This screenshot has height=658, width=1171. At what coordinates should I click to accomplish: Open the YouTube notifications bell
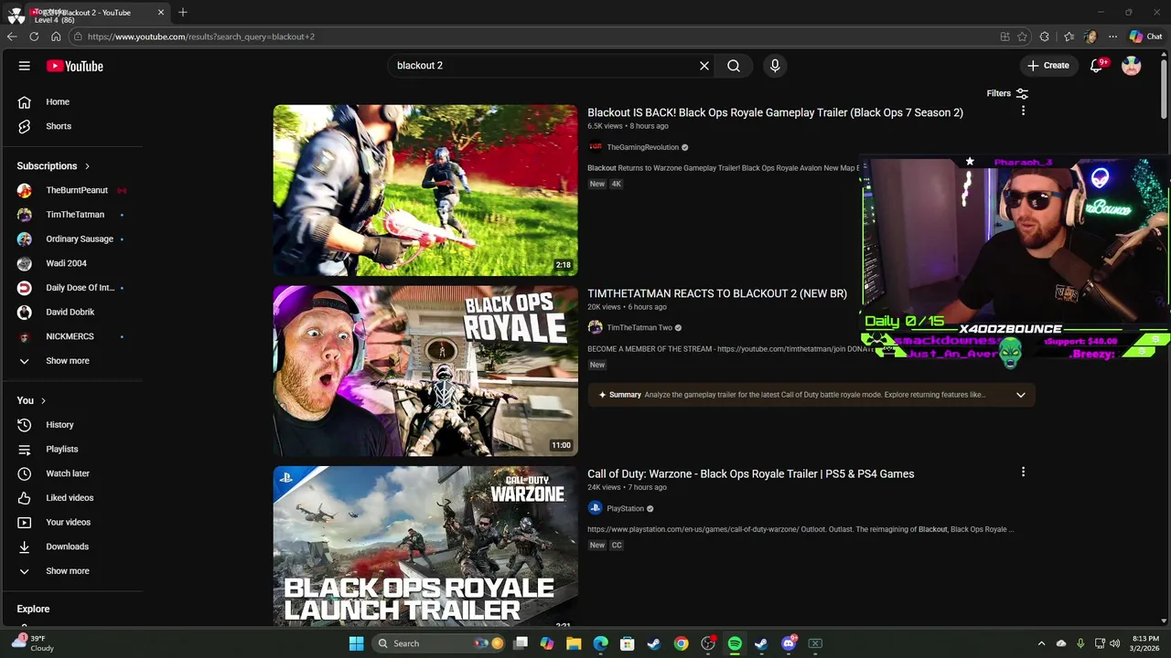1097,66
